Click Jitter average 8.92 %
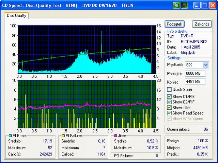 pos(152,141)
